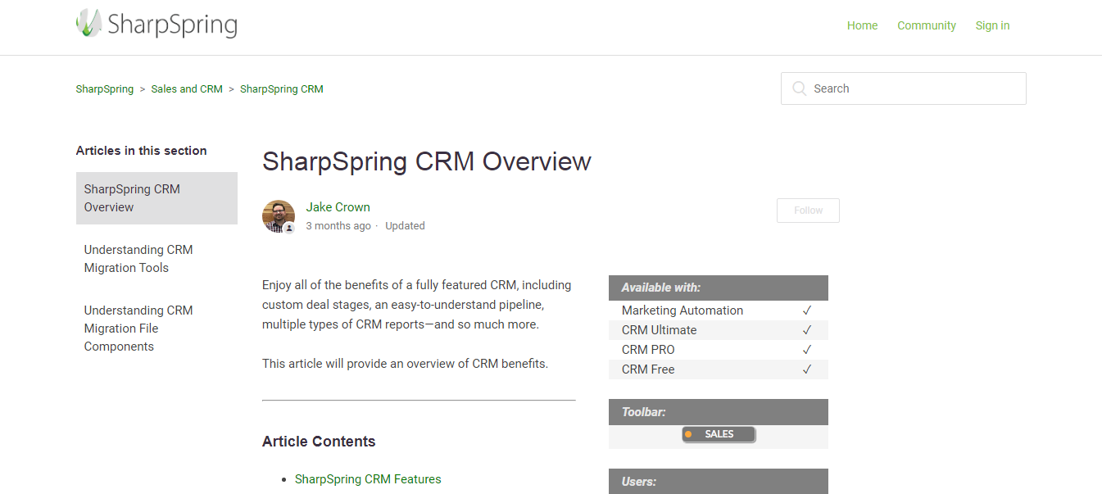Jump to SharpSpring CRM Features section

(x=368, y=479)
